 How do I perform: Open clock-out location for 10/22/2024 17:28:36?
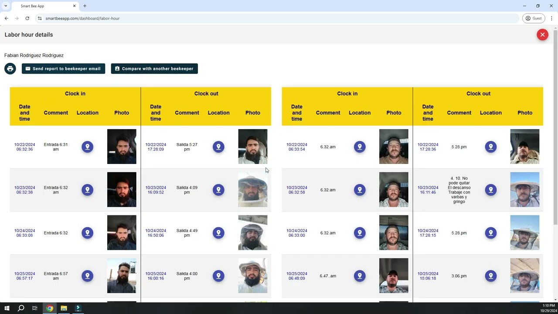(491, 147)
